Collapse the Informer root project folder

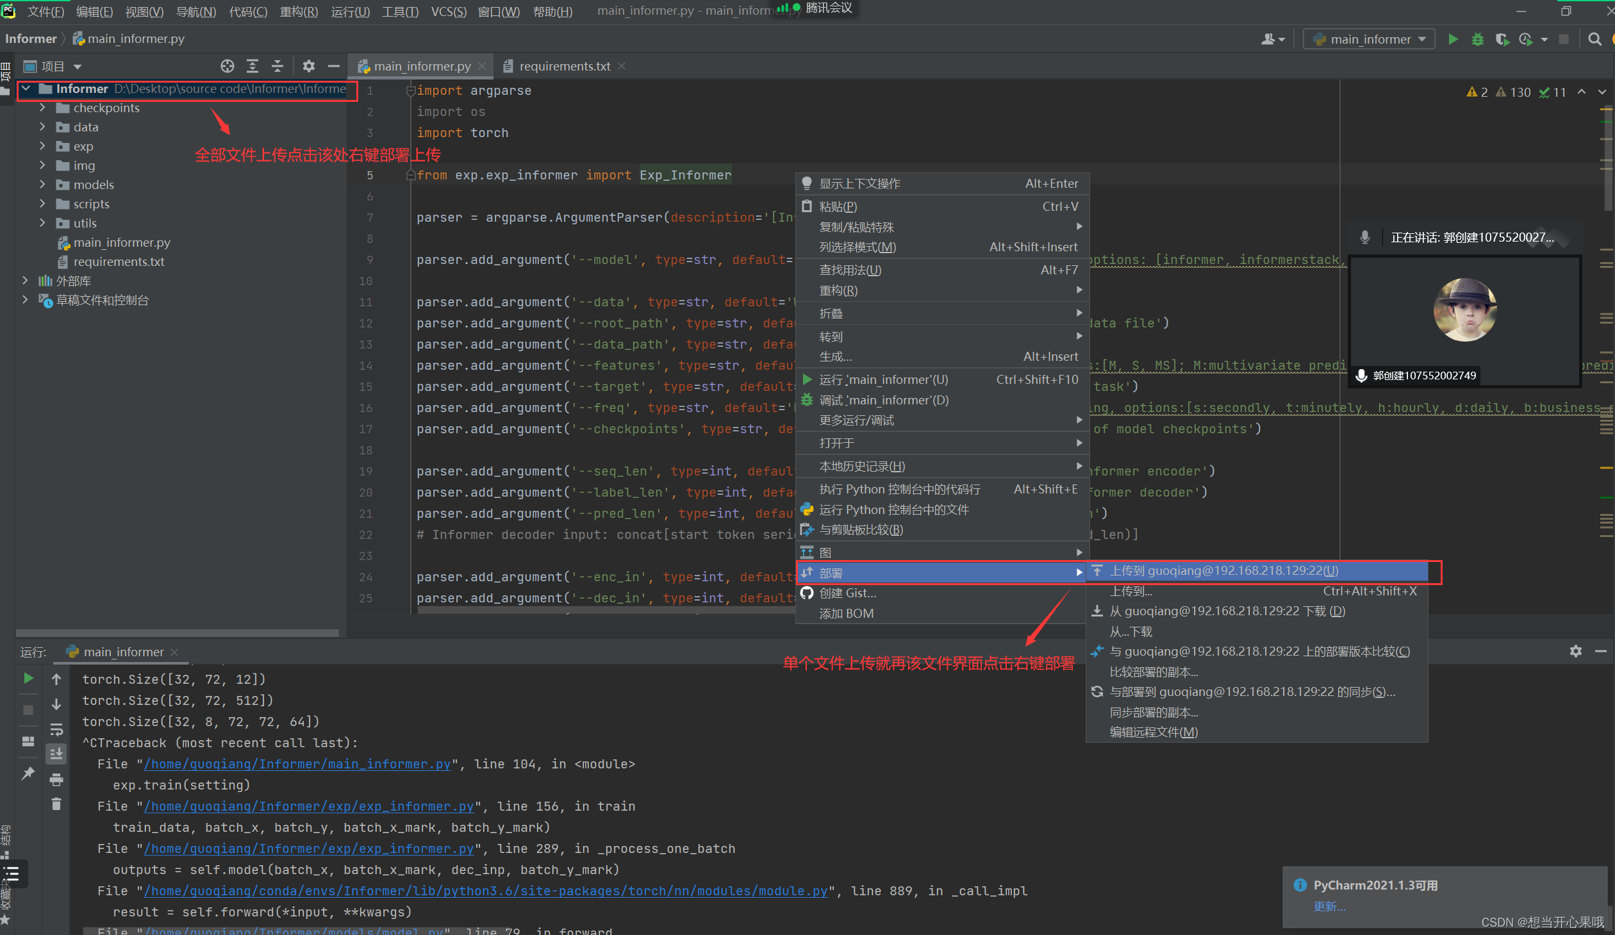[26, 88]
